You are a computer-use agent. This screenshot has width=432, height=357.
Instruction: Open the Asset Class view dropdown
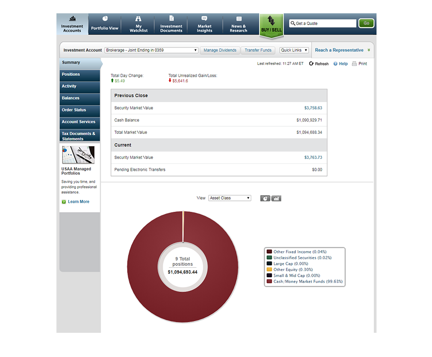230,198
